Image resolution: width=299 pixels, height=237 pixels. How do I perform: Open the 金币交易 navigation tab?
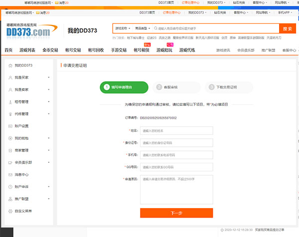[50, 50]
